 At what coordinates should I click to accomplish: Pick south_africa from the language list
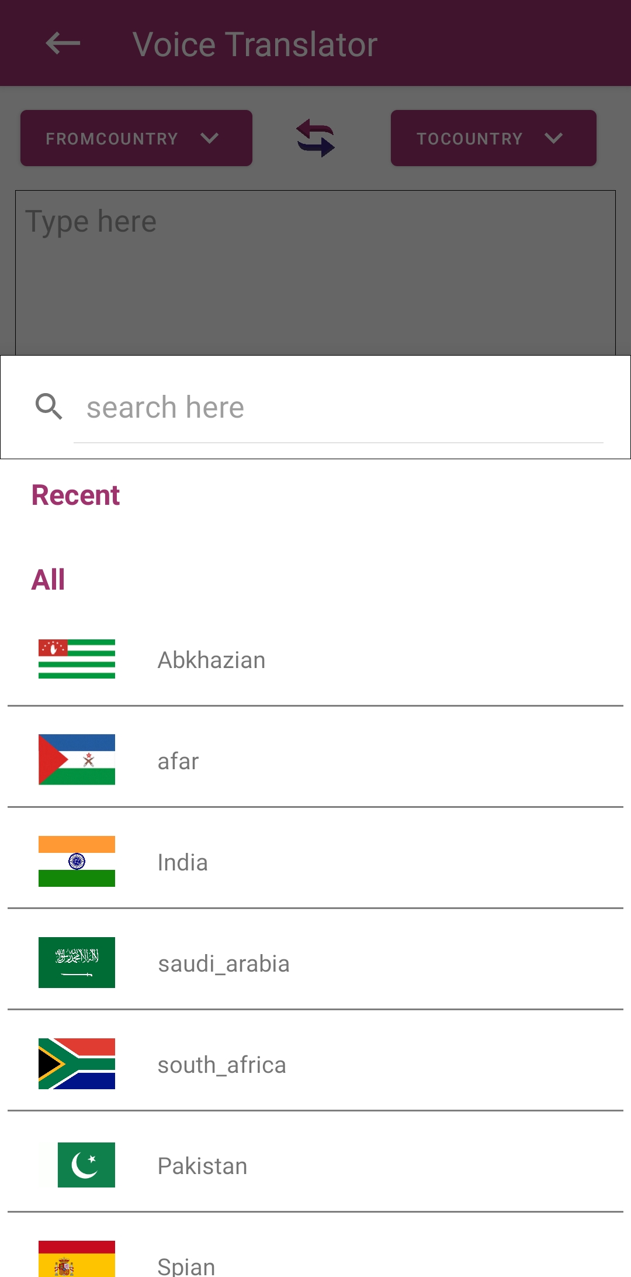(x=222, y=1065)
